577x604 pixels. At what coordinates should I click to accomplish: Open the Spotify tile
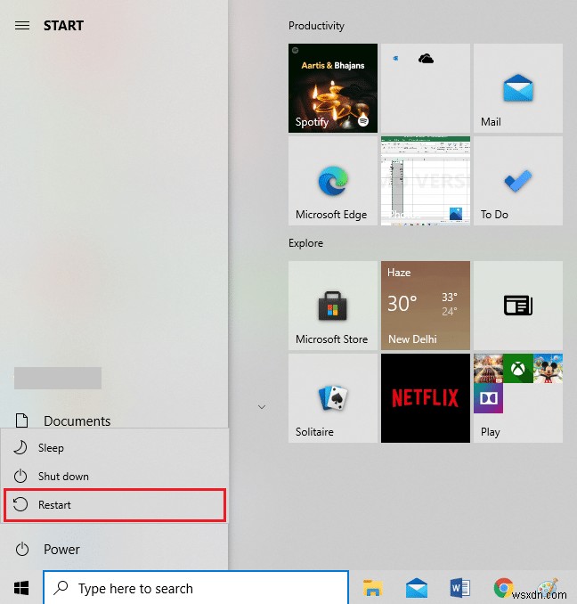click(x=332, y=88)
